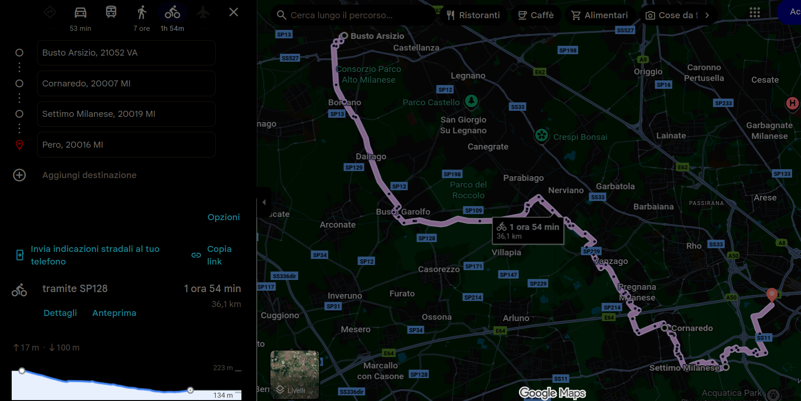Open the route Anteprima
The image size is (801, 401).
tap(114, 313)
